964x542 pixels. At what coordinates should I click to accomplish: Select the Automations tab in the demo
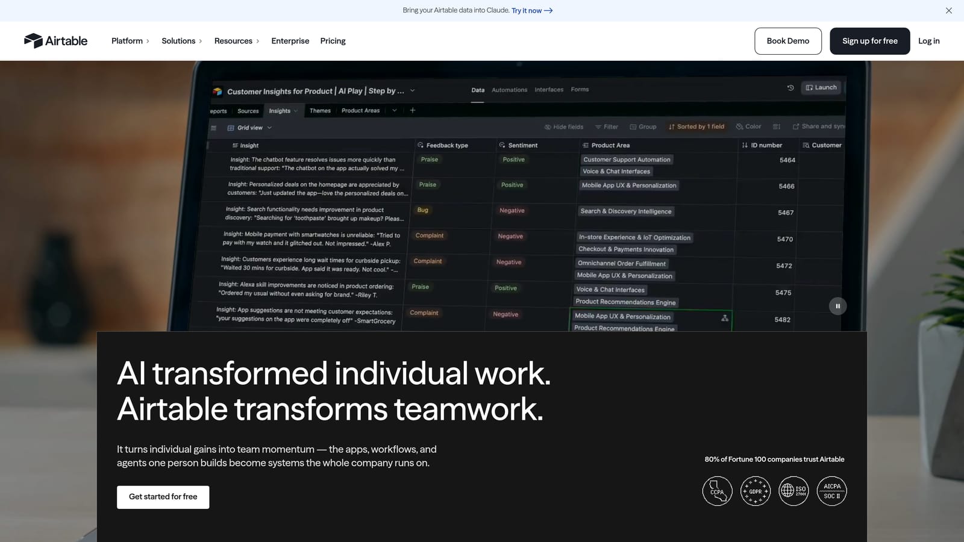pos(509,90)
